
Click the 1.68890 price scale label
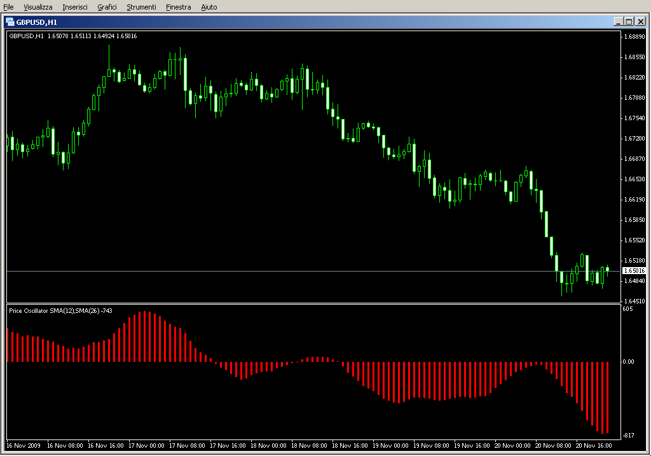tap(635, 36)
